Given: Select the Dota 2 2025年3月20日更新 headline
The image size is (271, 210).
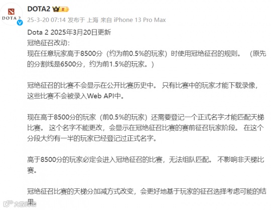Looking at the screenshot, I should [69, 32].
